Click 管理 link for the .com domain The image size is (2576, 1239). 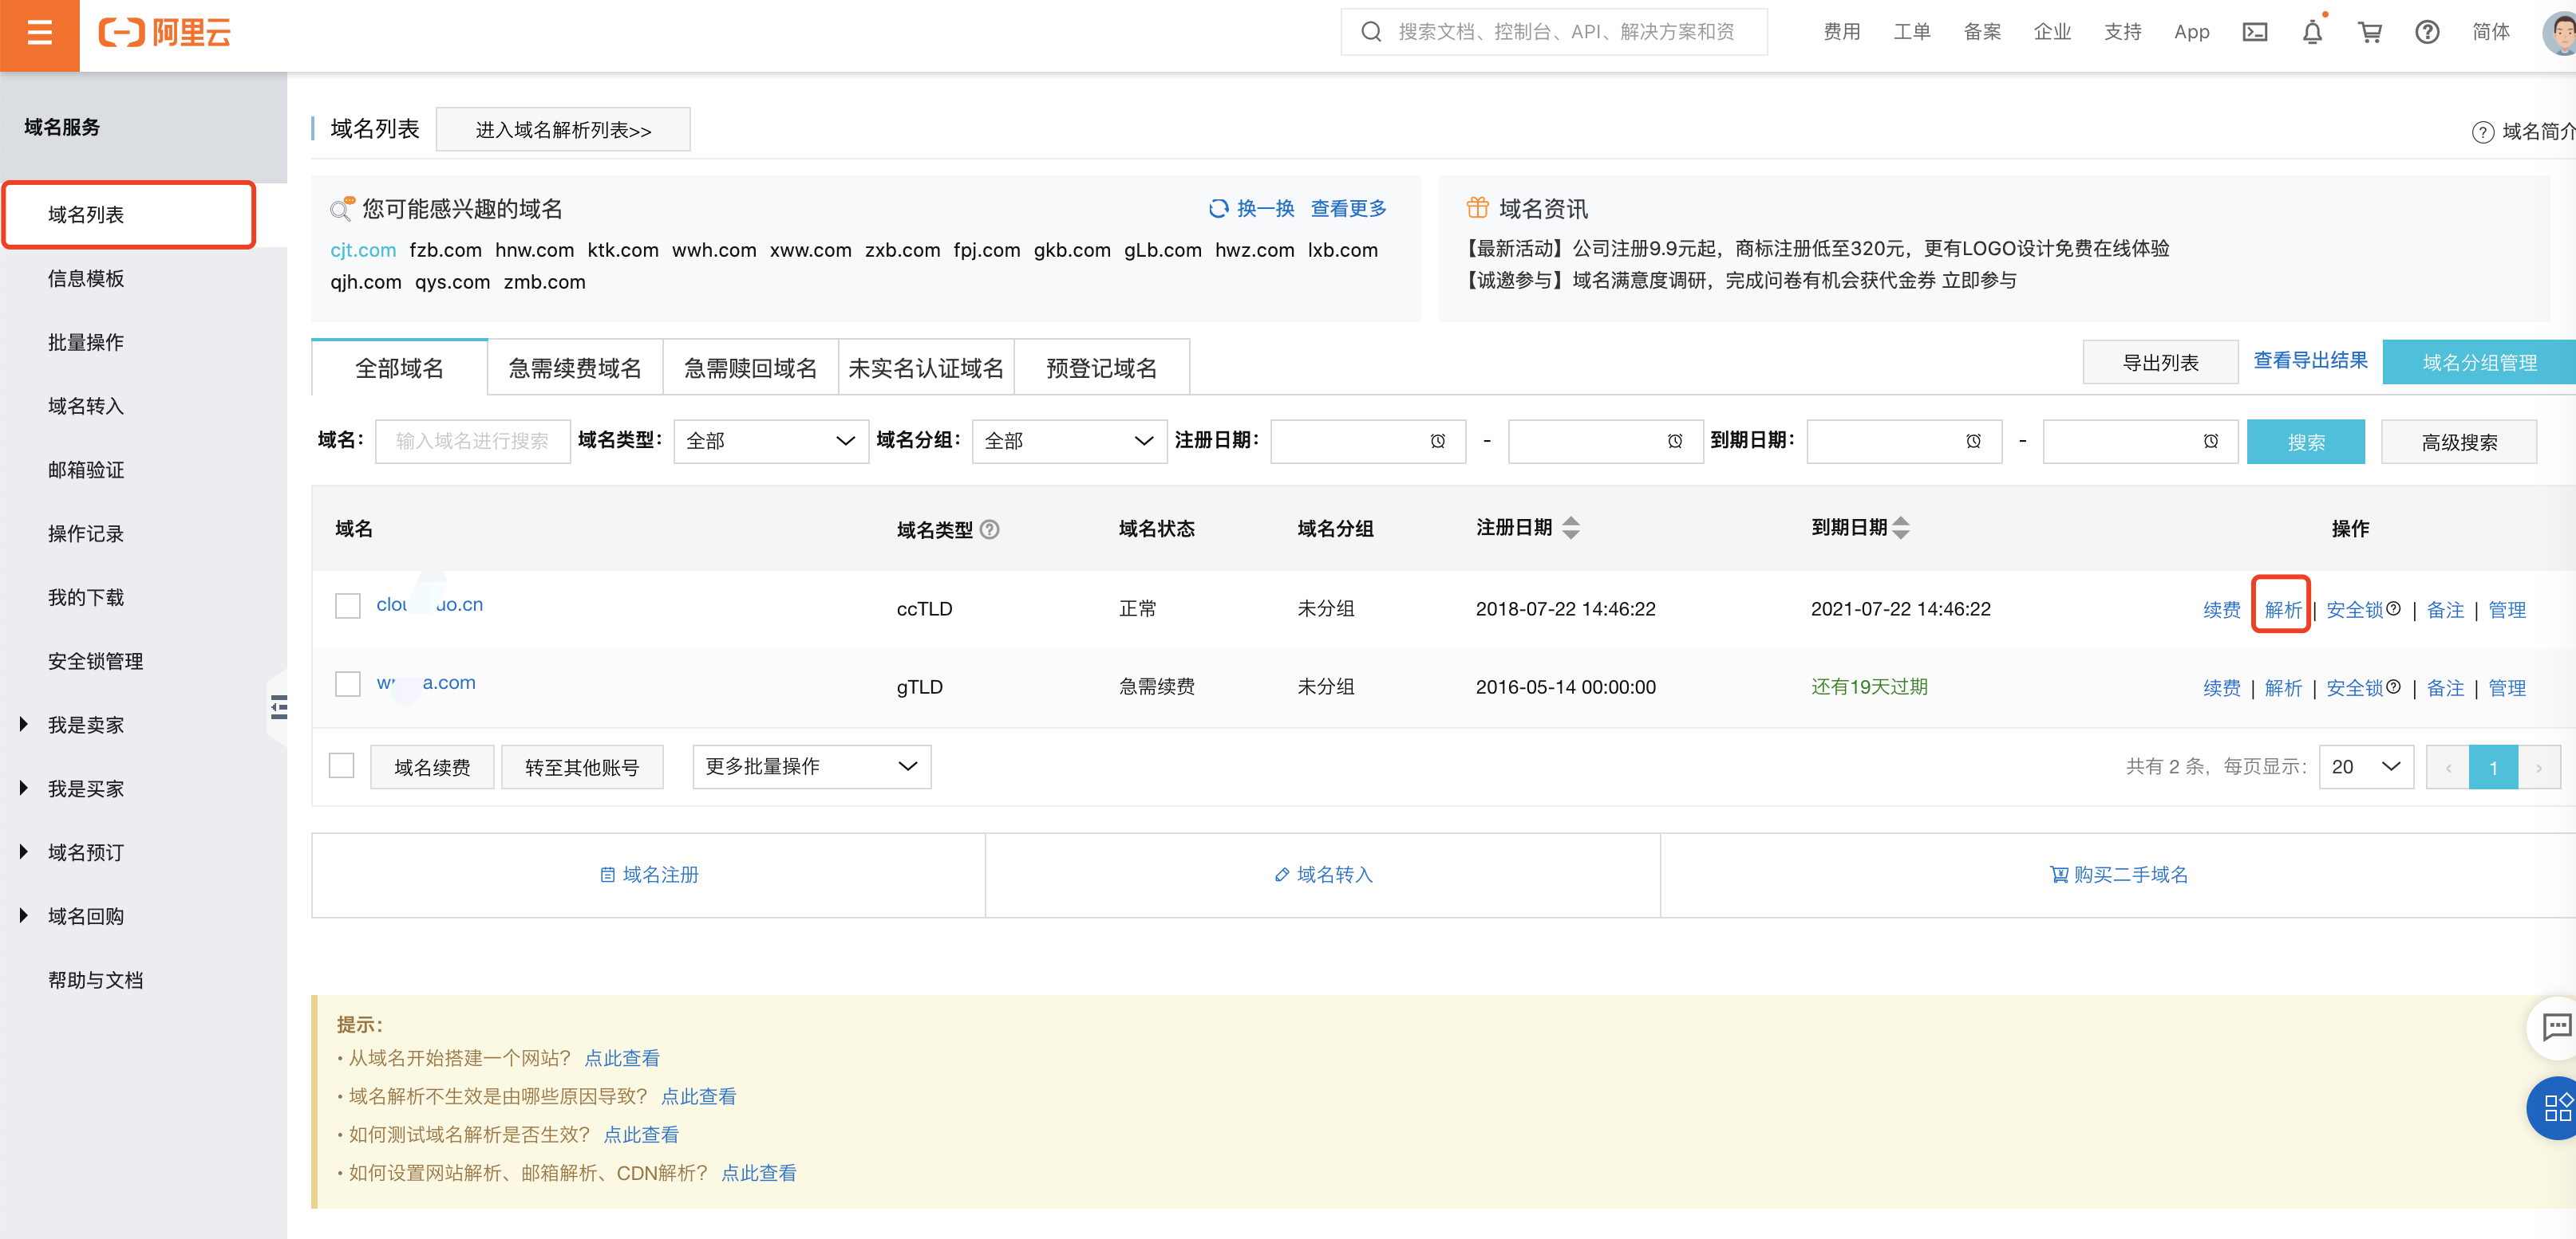(2506, 687)
